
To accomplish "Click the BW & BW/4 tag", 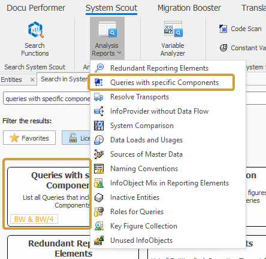I will (x=34, y=219).
